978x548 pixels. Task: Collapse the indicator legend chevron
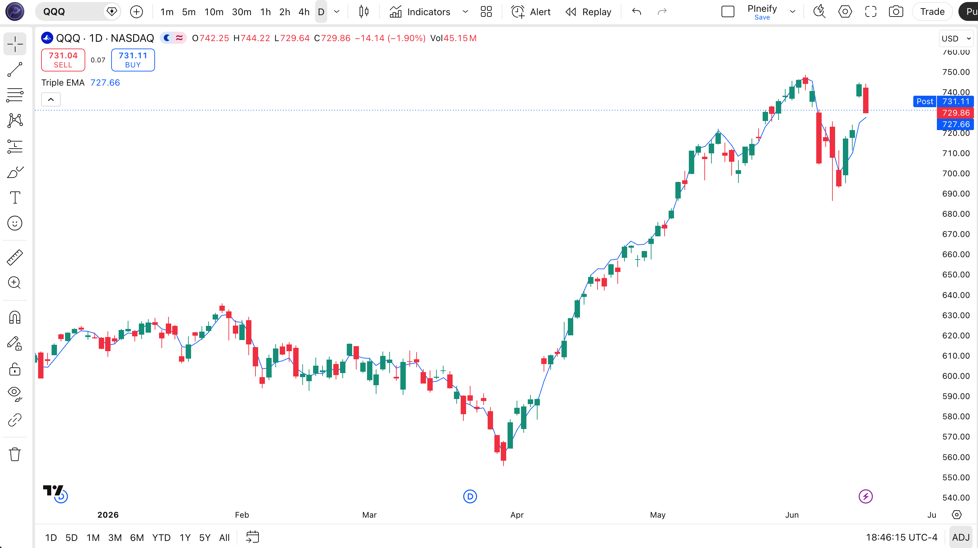click(51, 99)
